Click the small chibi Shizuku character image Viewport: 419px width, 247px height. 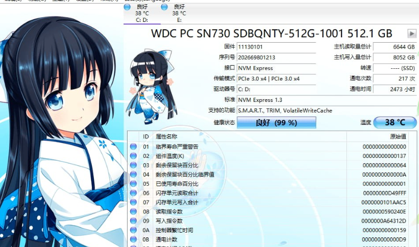tap(151, 87)
